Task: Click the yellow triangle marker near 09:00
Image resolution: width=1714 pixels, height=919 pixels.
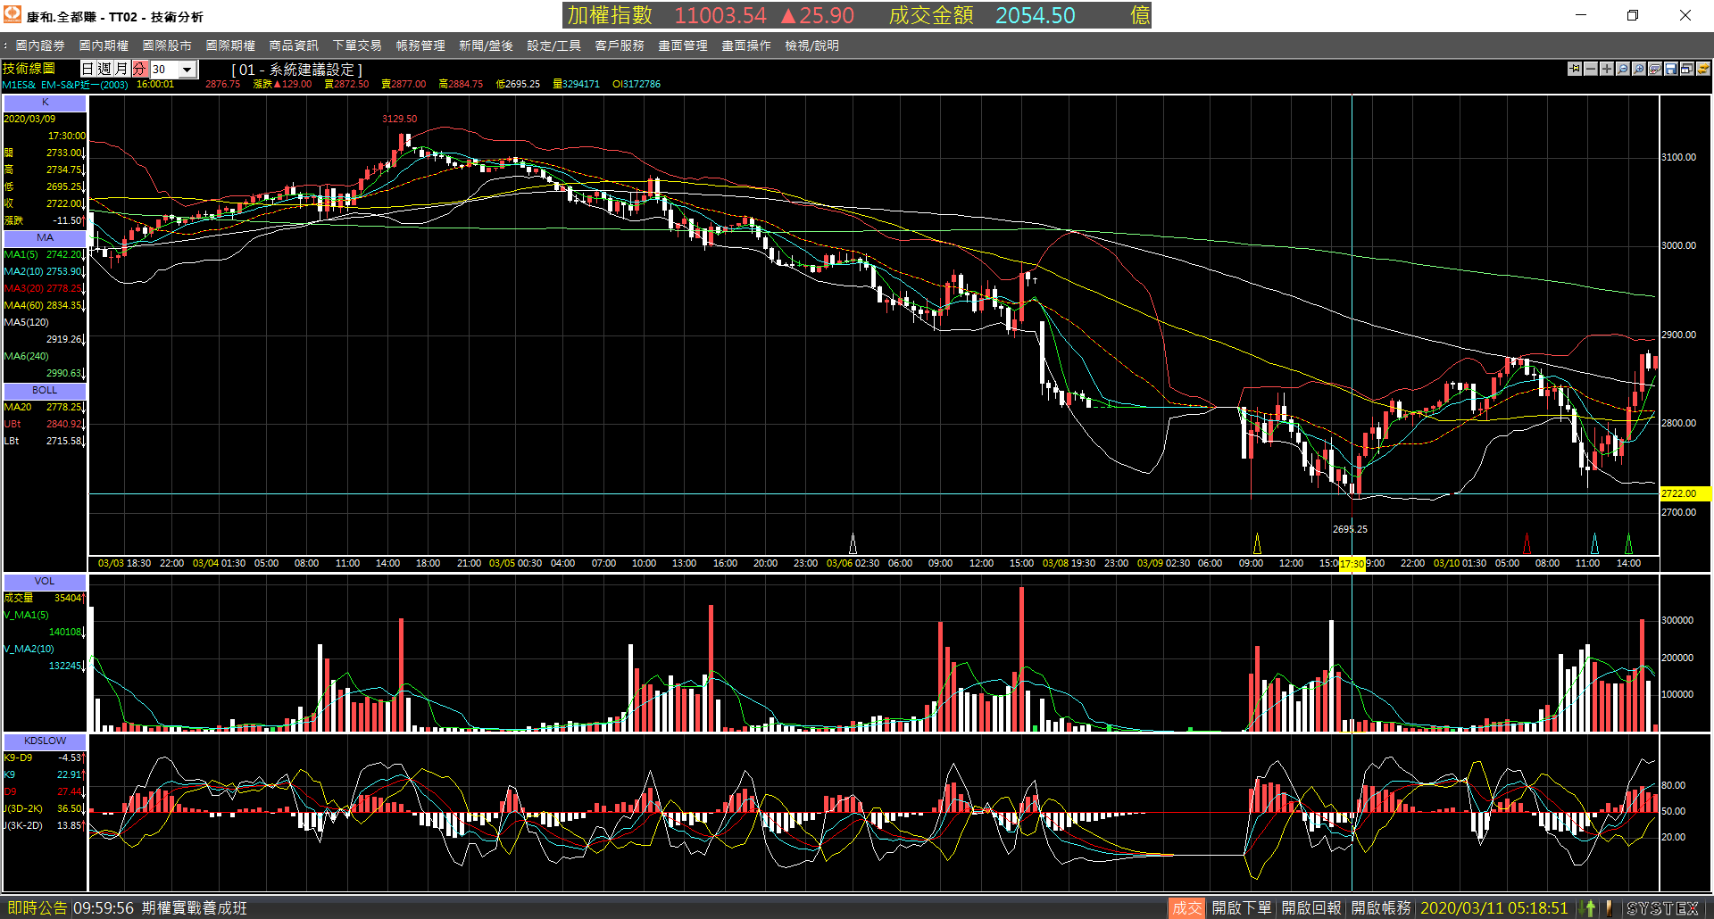Action: tap(1257, 543)
